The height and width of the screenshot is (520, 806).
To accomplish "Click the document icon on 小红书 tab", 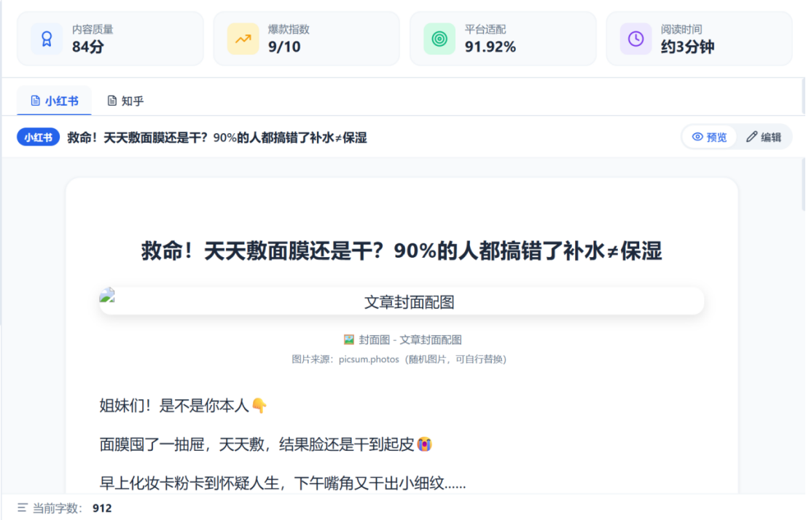I will click(x=36, y=101).
